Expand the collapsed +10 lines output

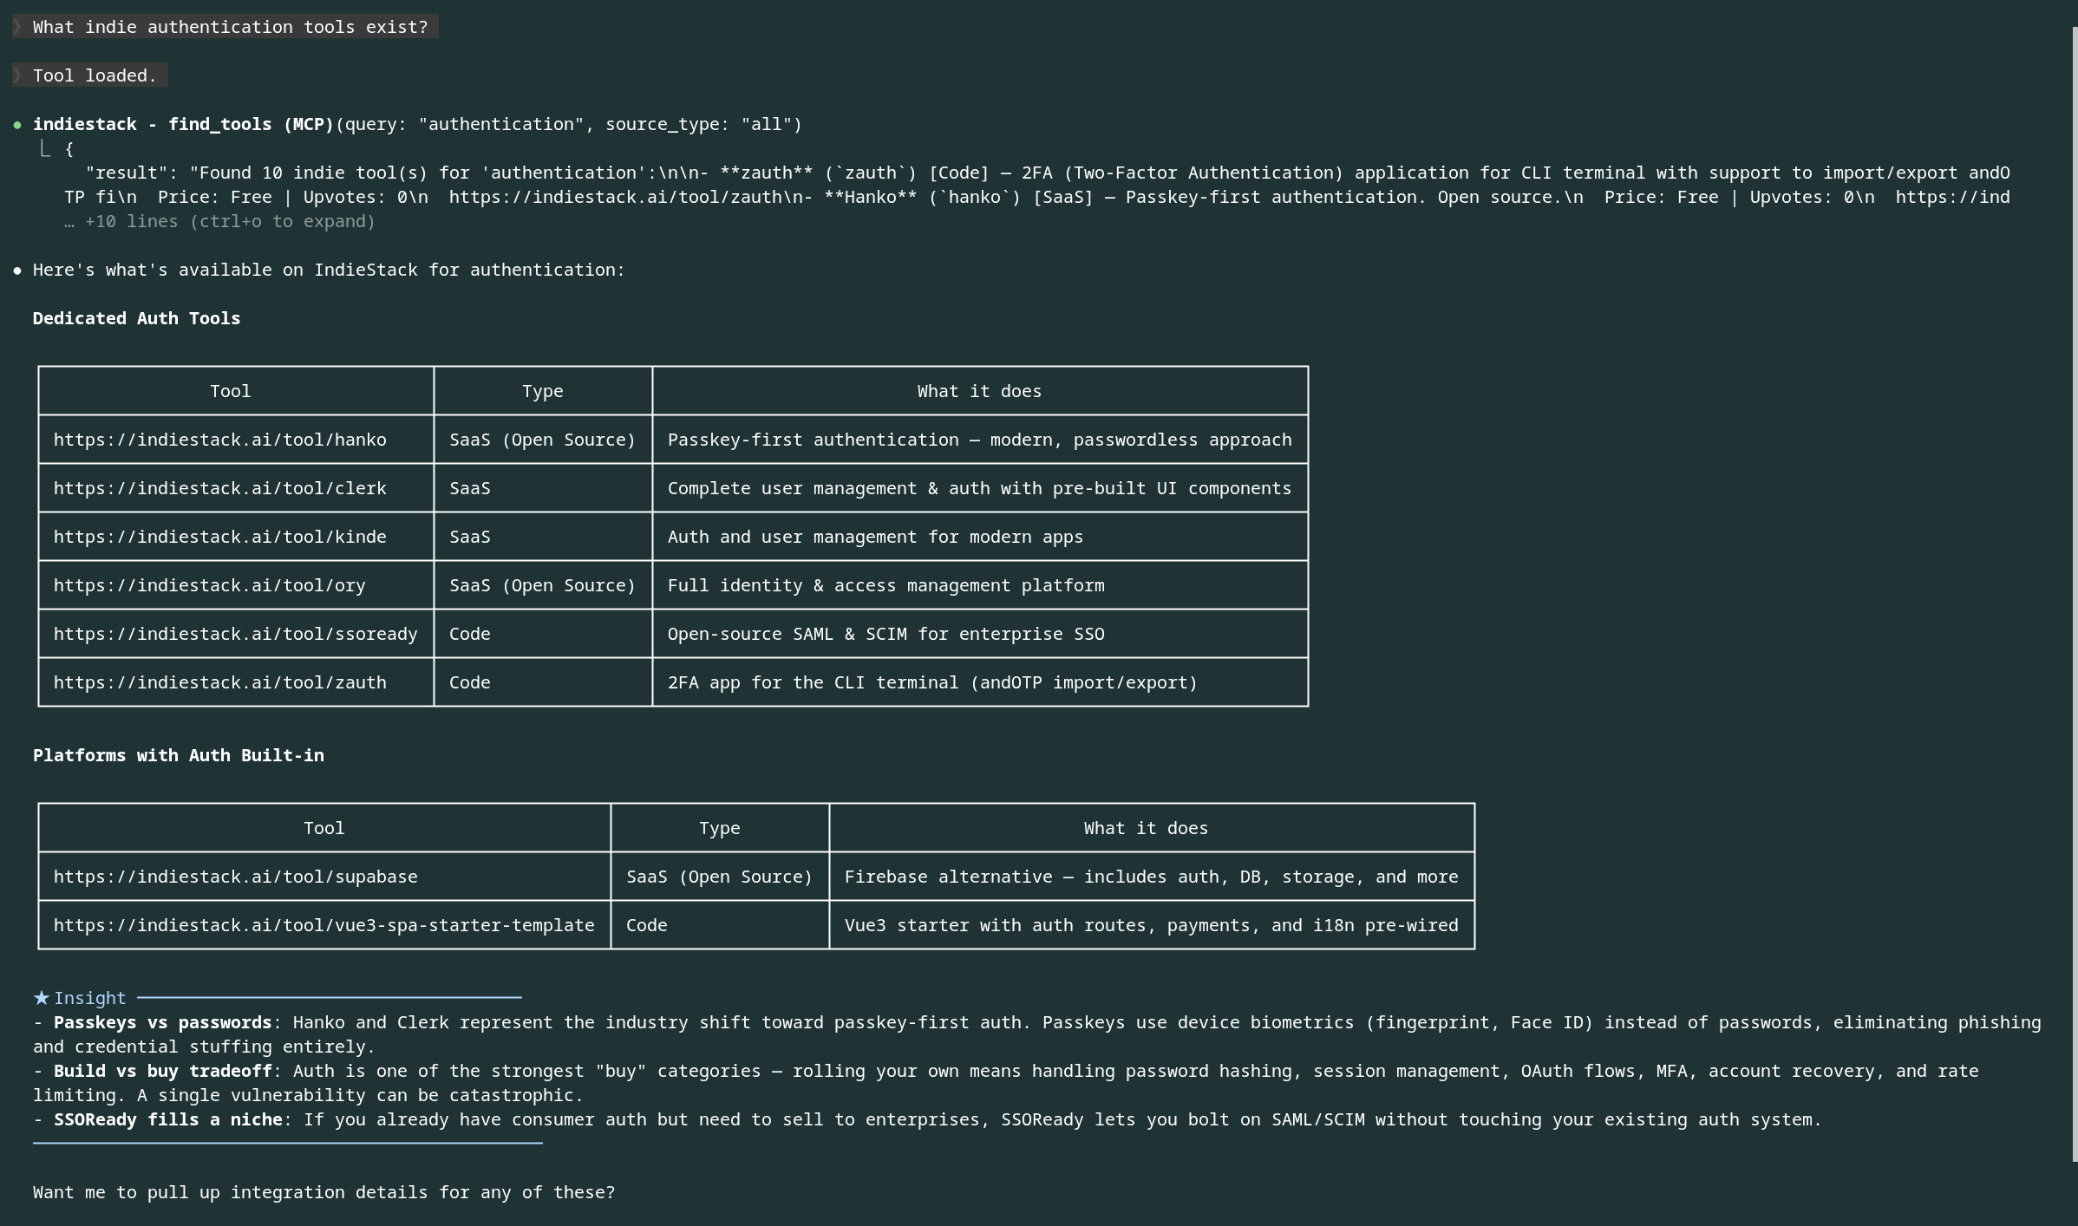[220, 221]
